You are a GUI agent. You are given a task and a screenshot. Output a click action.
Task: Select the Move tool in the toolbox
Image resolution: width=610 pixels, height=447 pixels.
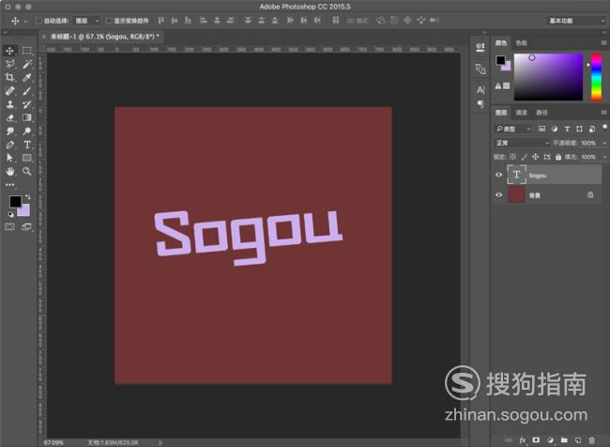click(9, 51)
